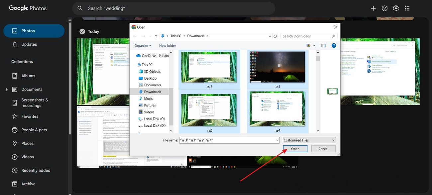Click the Open button
The image size is (432, 195).
[295, 149]
